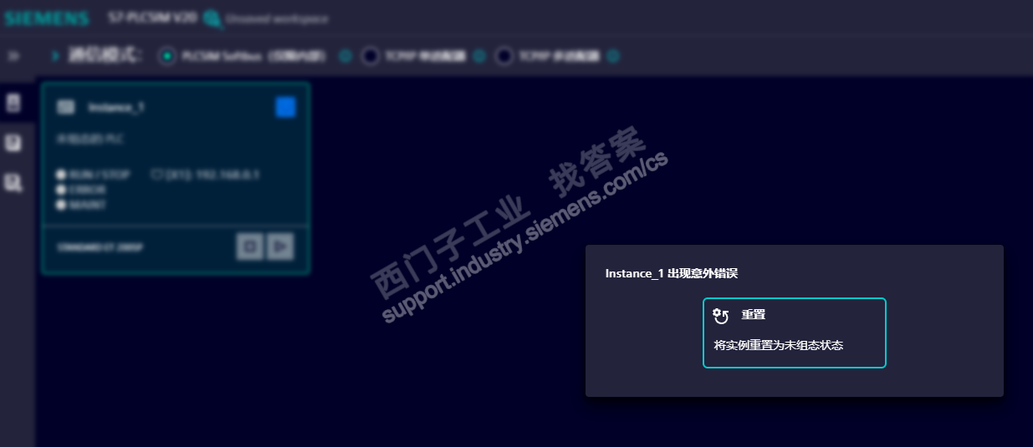The height and width of the screenshot is (447, 1033).
Task: Stop the Instance_1 PLC with square button
Action: 249,246
